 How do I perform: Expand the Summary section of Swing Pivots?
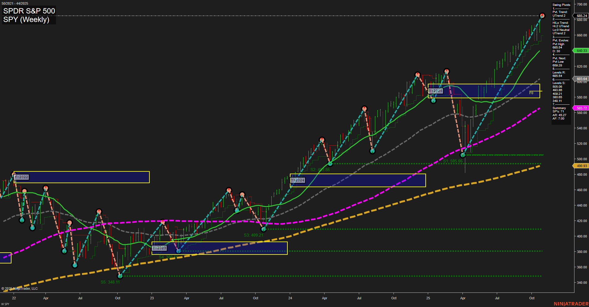click(559, 108)
